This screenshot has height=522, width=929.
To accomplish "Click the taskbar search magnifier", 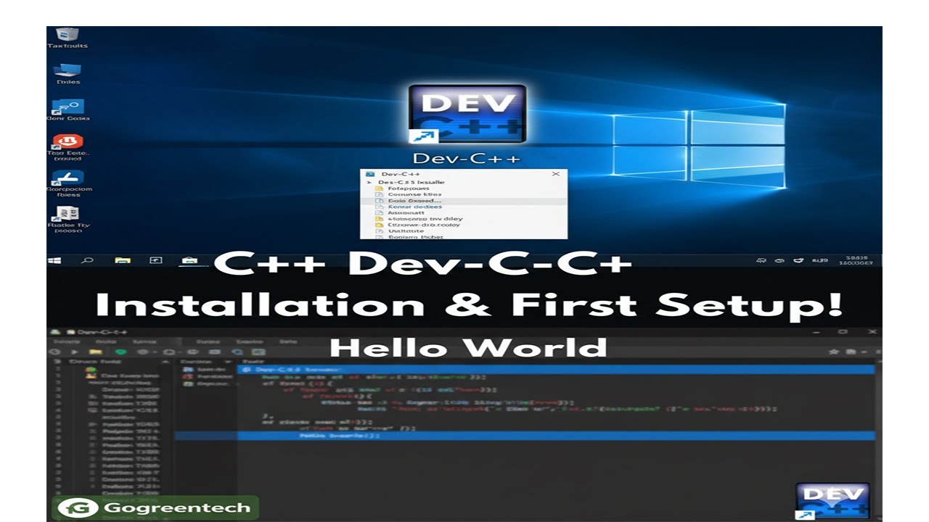I will 88,260.
